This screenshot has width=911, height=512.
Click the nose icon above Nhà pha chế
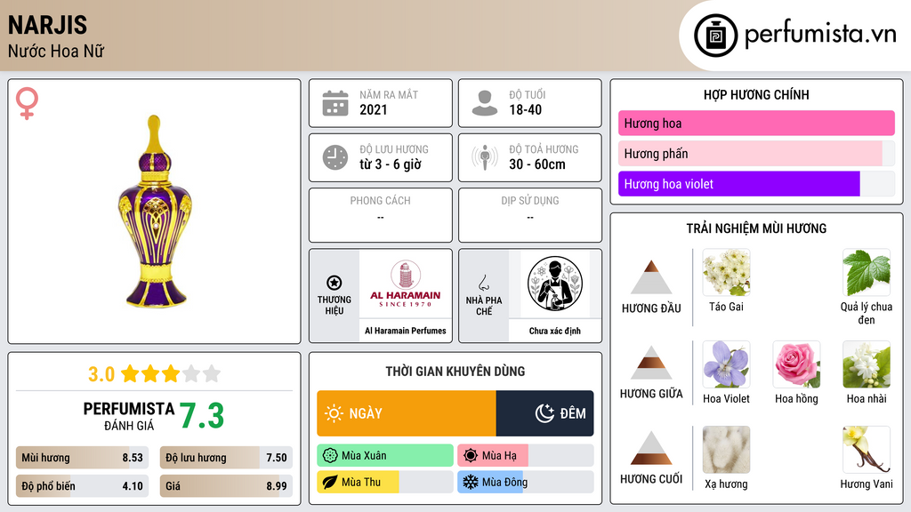point(483,283)
